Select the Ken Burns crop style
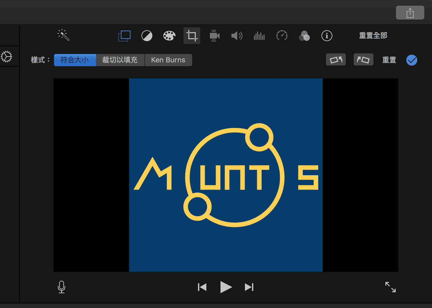The image size is (432, 308). 168,60
